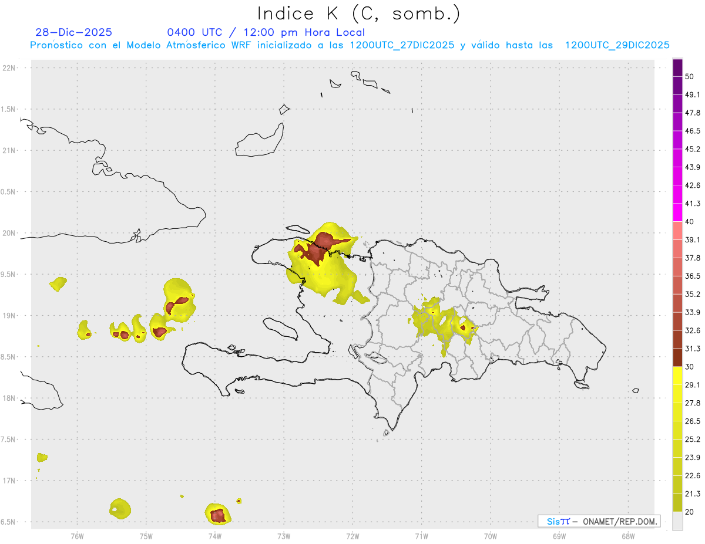Click the "SisTT - ONAMET/REP.DOM." credit box

(x=599, y=521)
